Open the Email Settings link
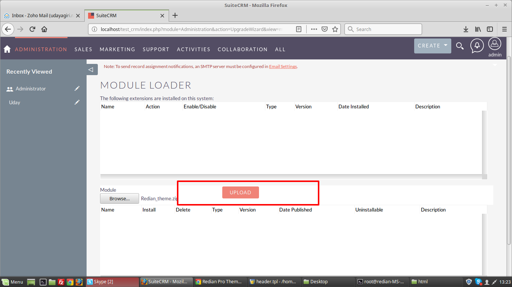 tap(283, 67)
